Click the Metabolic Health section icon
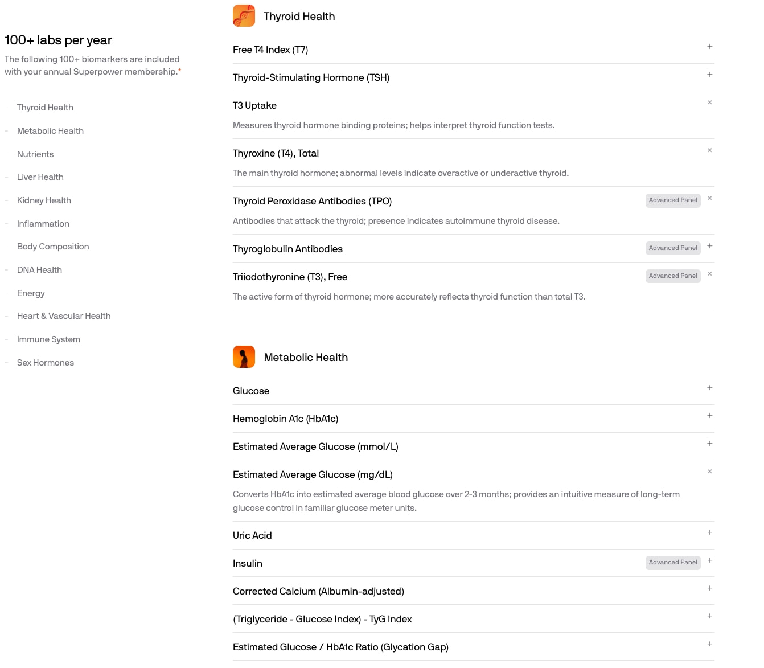This screenshot has width=764, height=668. [x=244, y=357]
